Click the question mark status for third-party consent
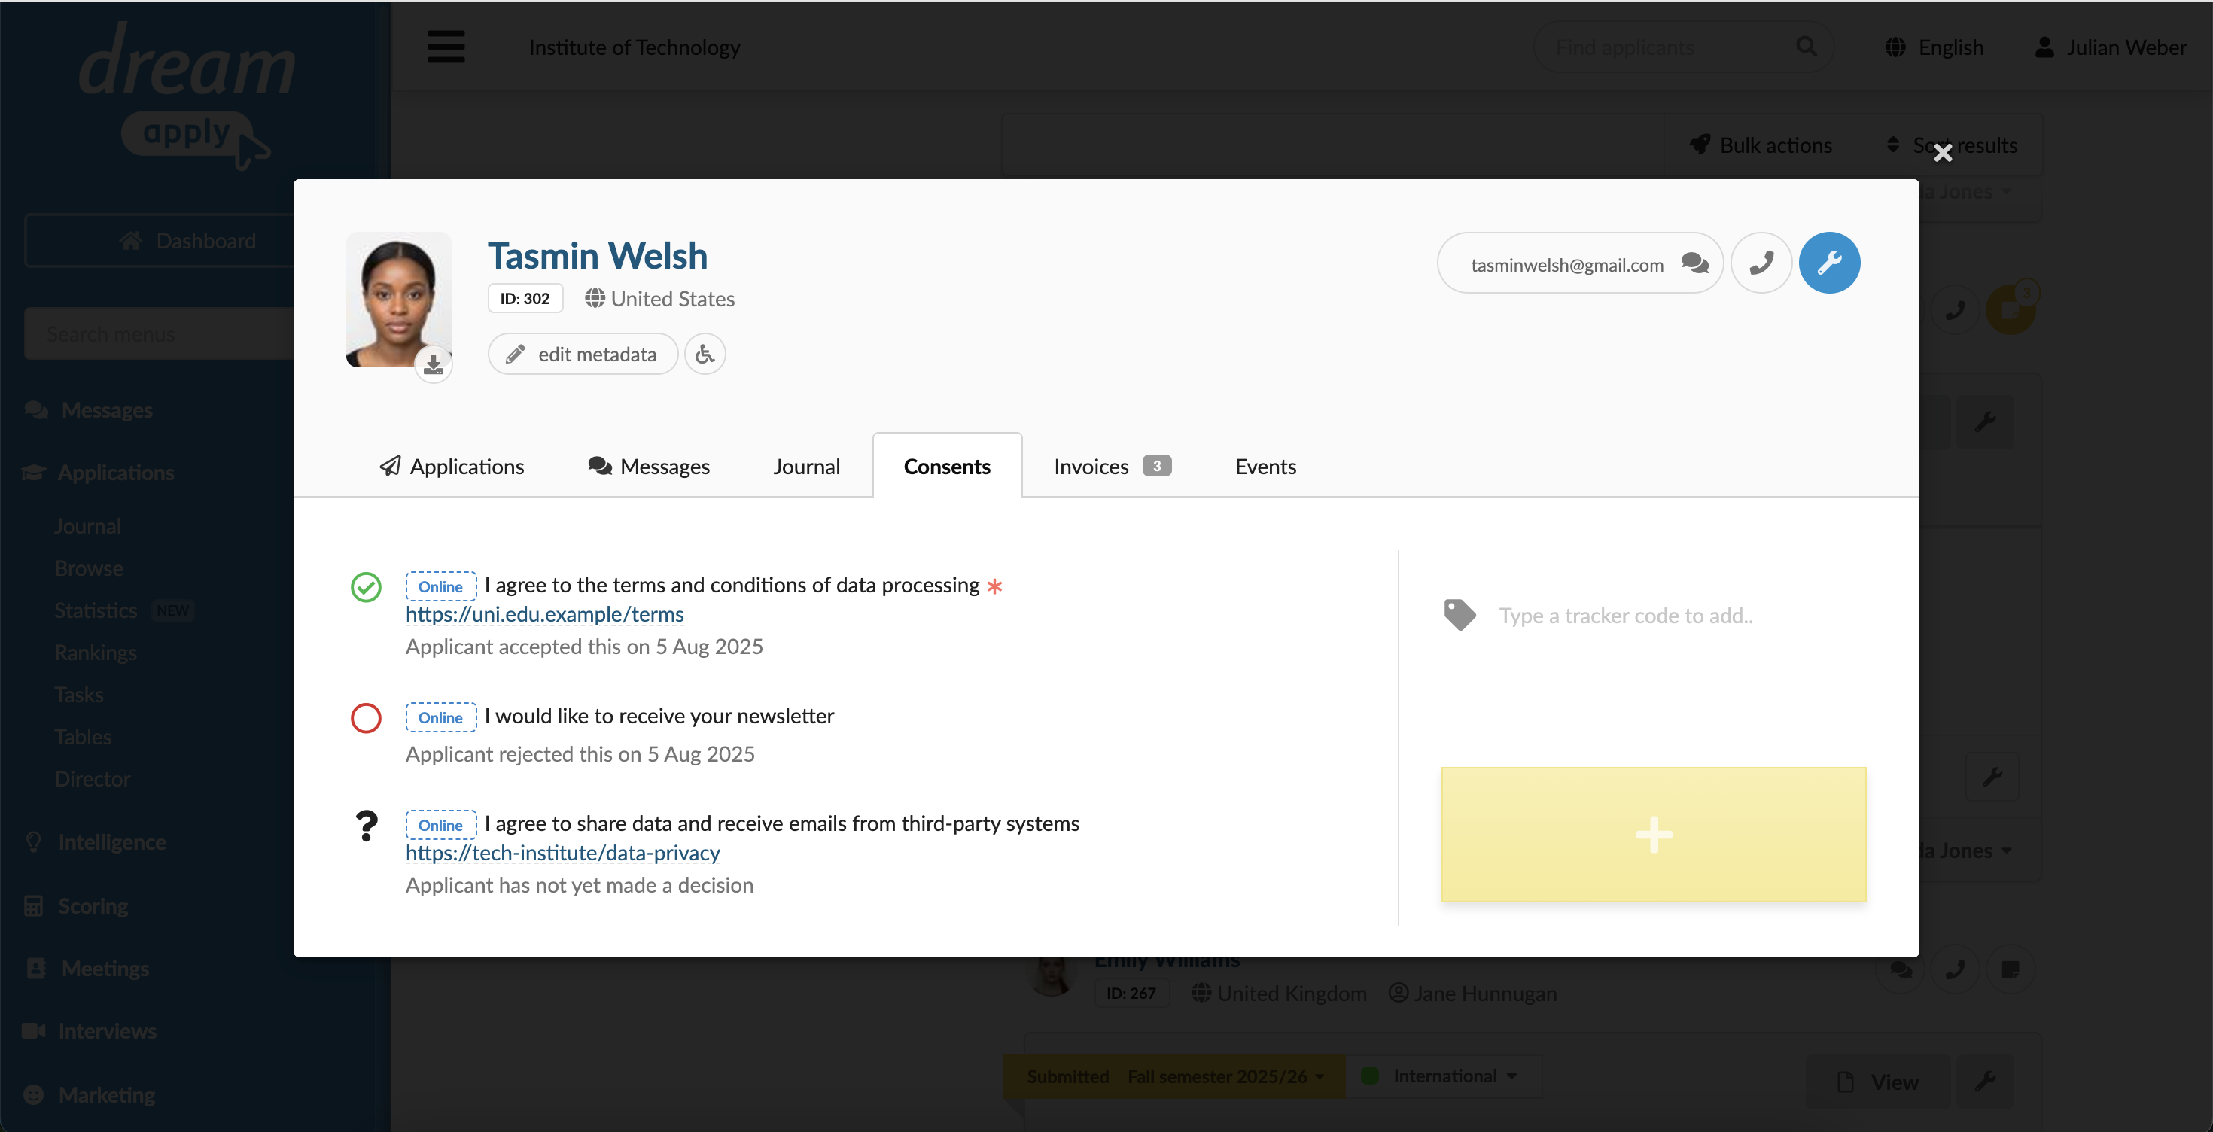 pos(366,826)
